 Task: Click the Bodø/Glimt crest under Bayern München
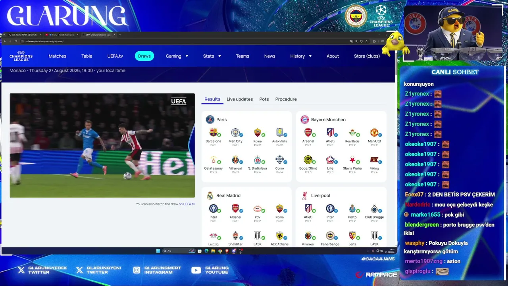(308, 160)
